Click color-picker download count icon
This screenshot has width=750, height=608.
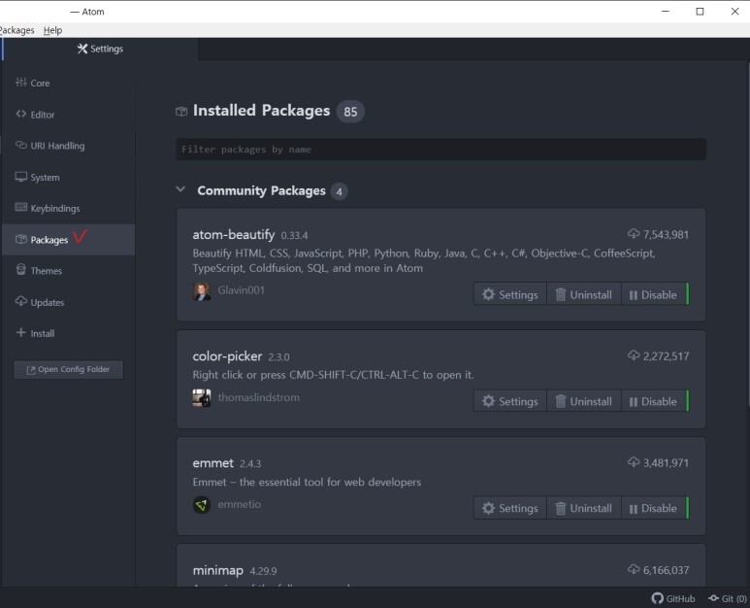pos(634,355)
